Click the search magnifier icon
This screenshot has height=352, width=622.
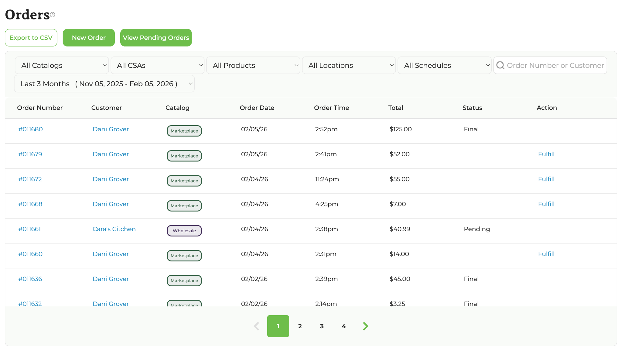[x=500, y=65]
